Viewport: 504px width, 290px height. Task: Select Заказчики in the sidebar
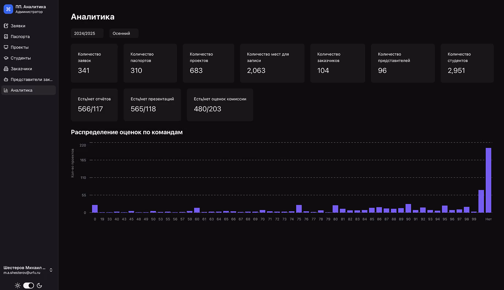28,69
